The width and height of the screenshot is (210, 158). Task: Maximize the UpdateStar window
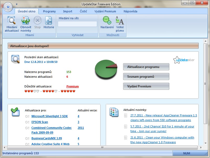tap(192, 3)
